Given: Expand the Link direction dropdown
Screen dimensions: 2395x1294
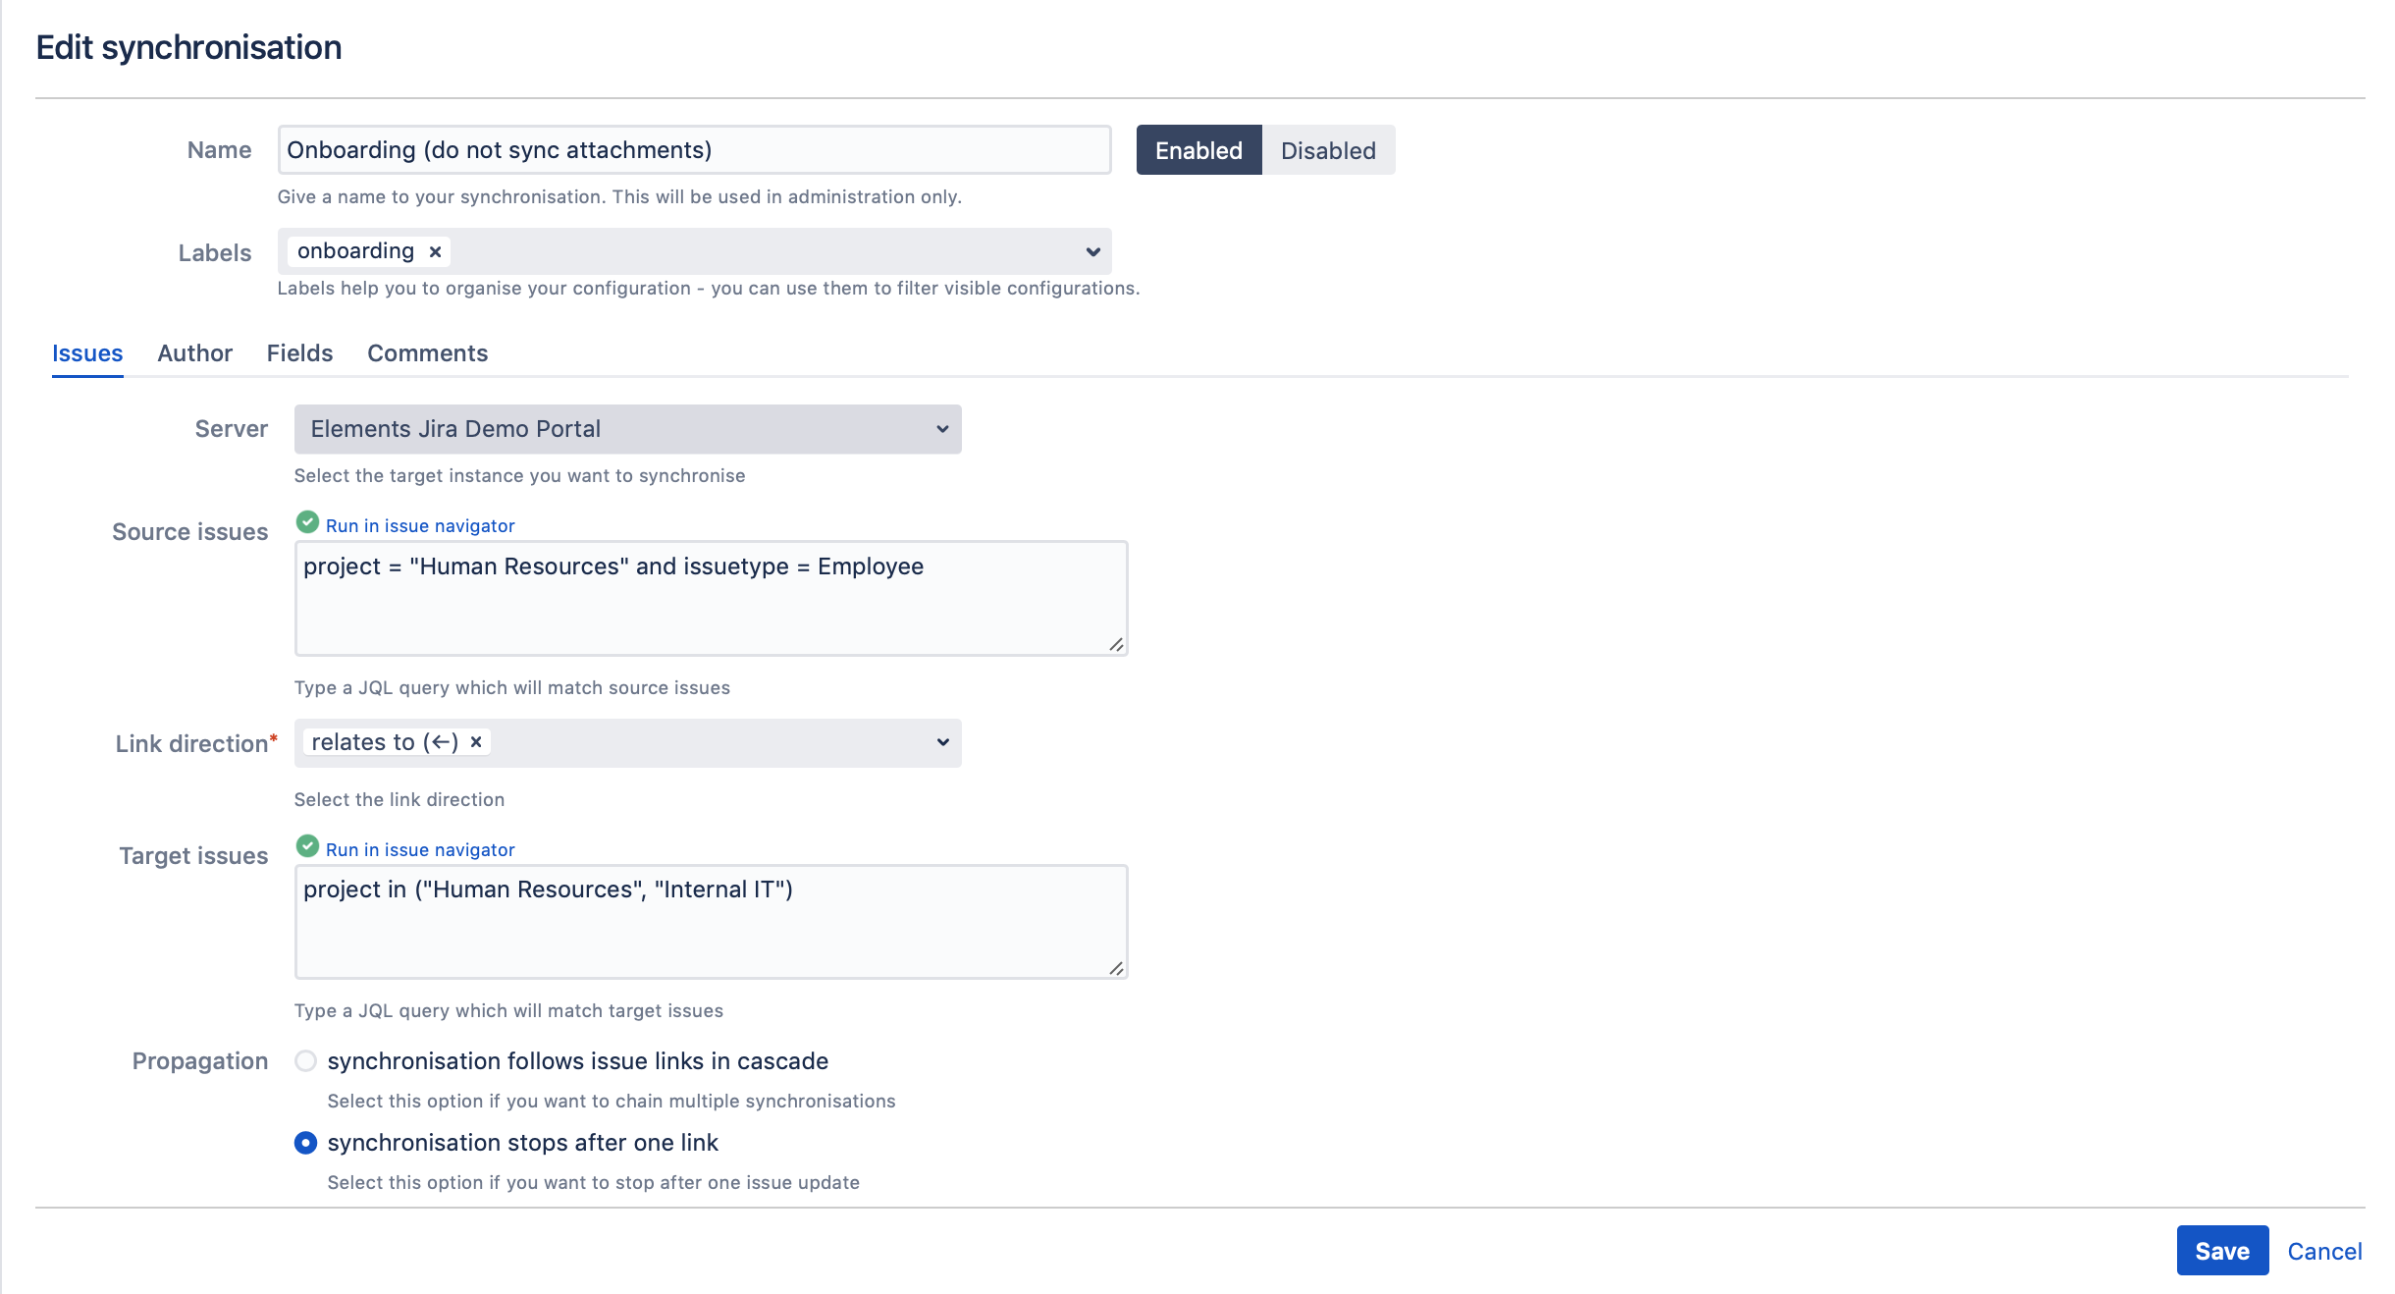Looking at the screenshot, I should (942, 742).
